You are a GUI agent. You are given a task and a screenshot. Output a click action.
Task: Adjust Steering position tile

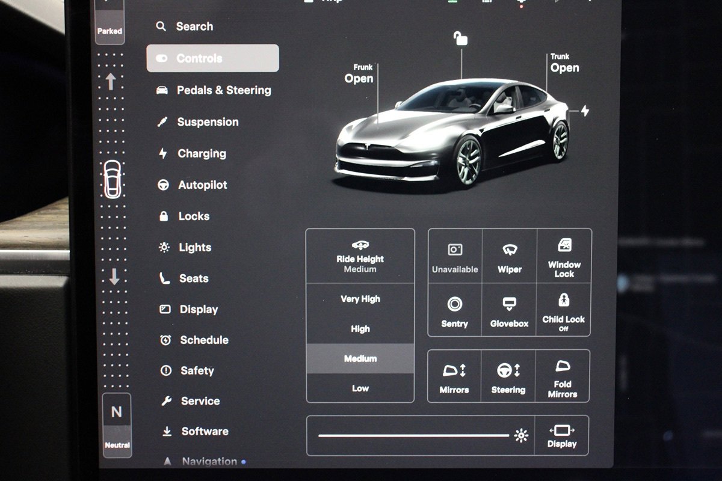[x=508, y=376]
